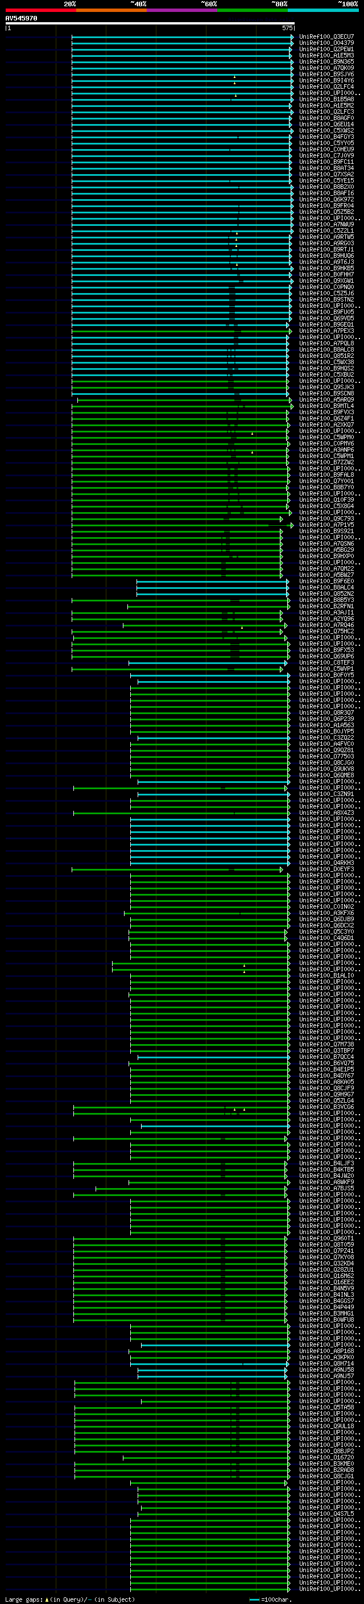Click label UniRef100_B7QCC4

326,1057
